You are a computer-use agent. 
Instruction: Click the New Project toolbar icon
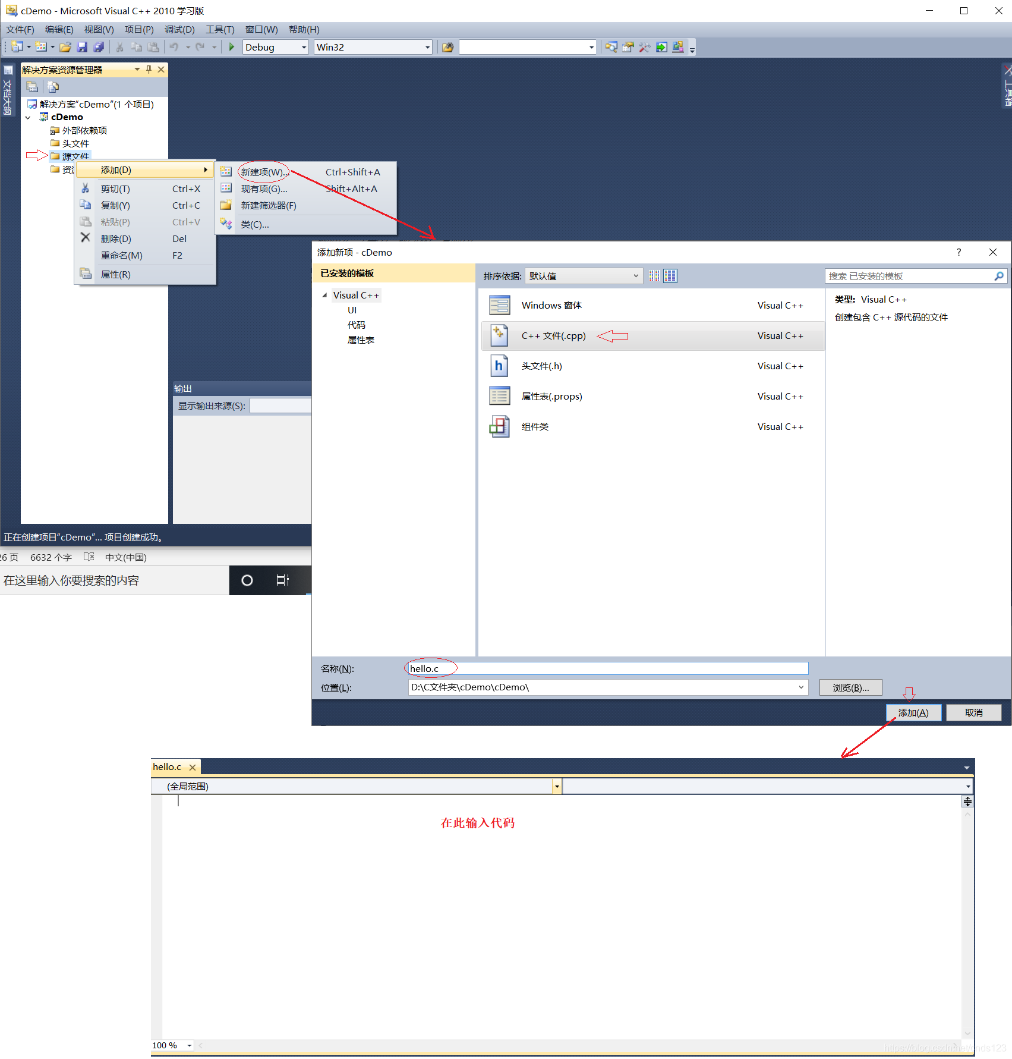pos(17,47)
